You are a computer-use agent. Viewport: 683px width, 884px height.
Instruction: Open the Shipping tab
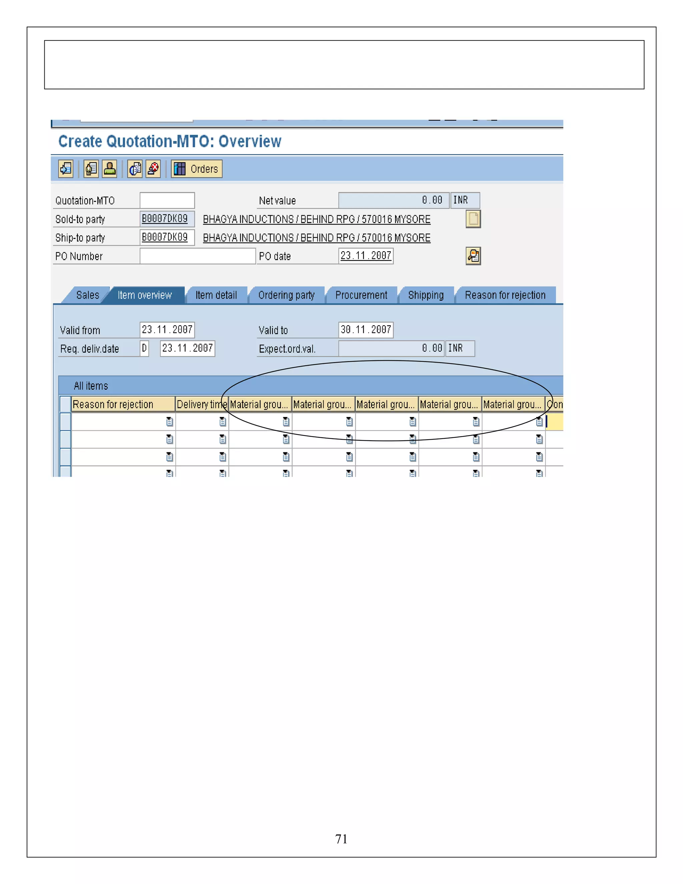click(426, 295)
